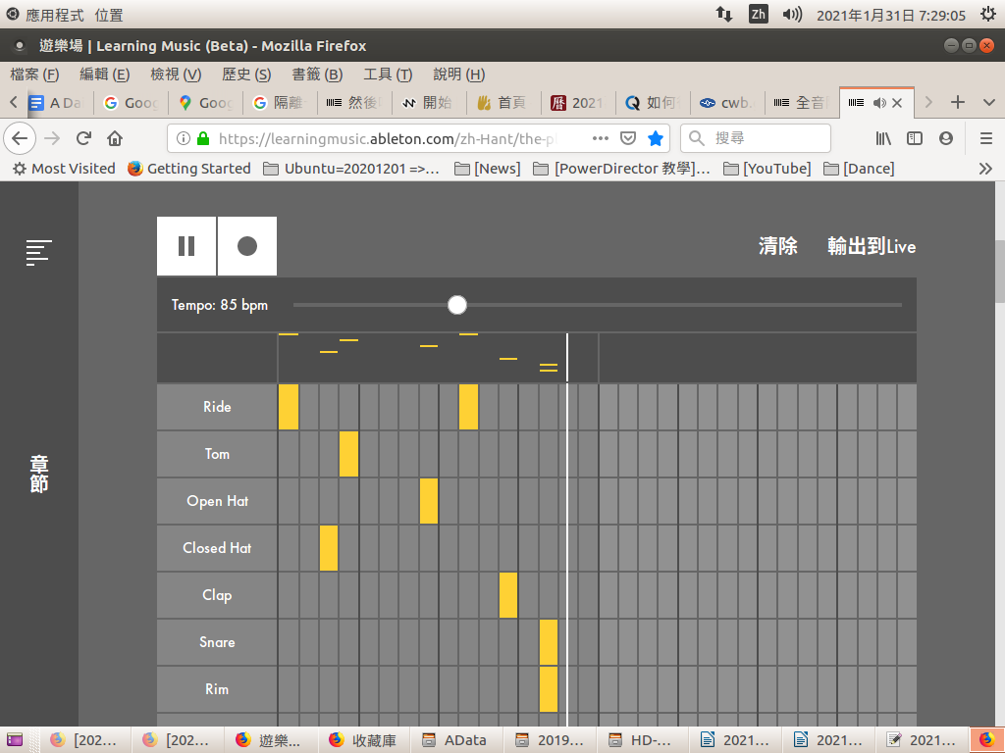Image resolution: width=1005 pixels, height=753 pixels.
Task: Open the 編輯 (E) menu
Action: (x=104, y=75)
